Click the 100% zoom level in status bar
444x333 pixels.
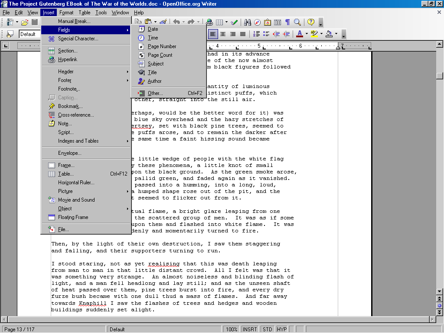(x=231, y=329)
